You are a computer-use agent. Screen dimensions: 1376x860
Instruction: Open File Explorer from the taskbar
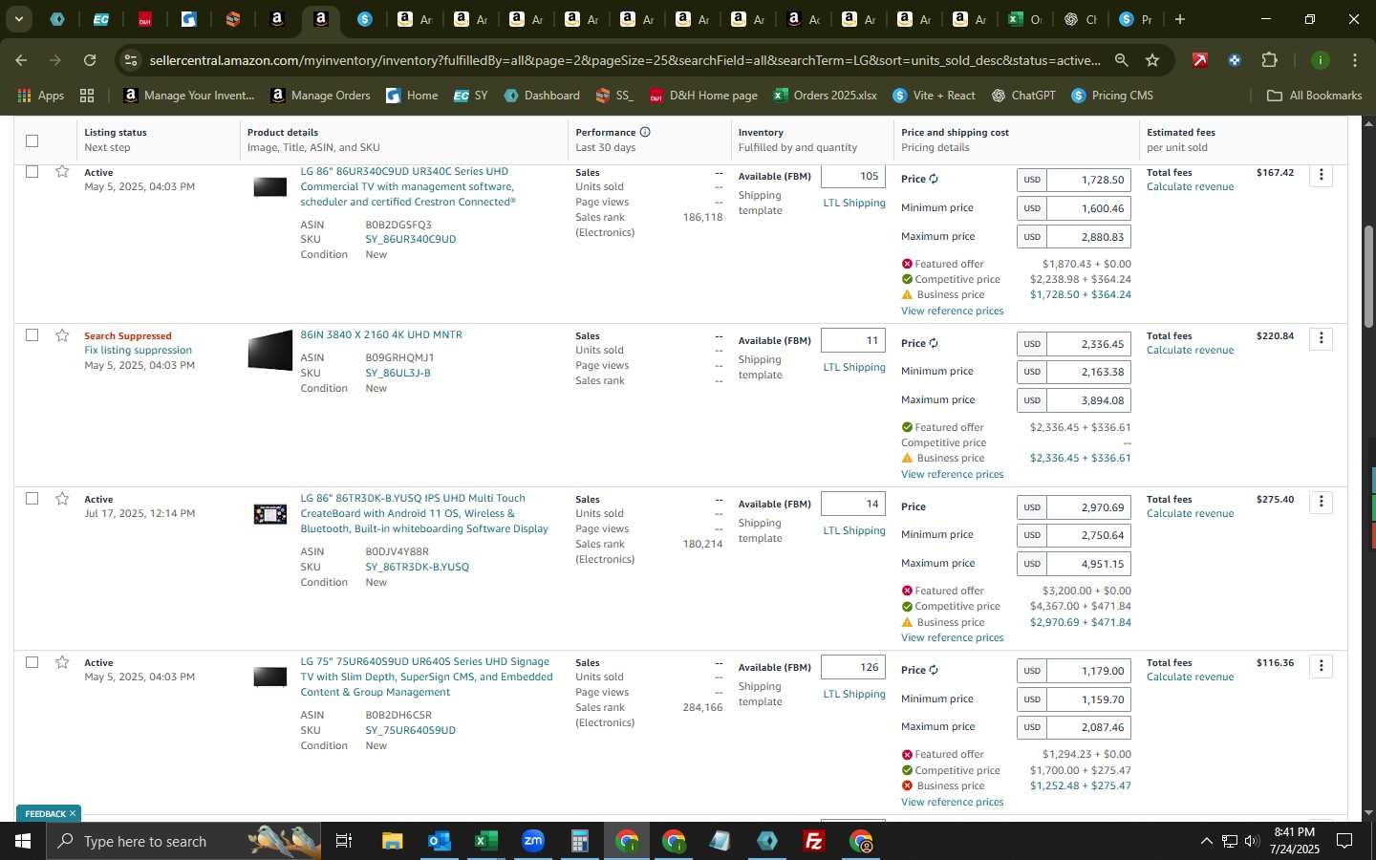pos(392,841)
